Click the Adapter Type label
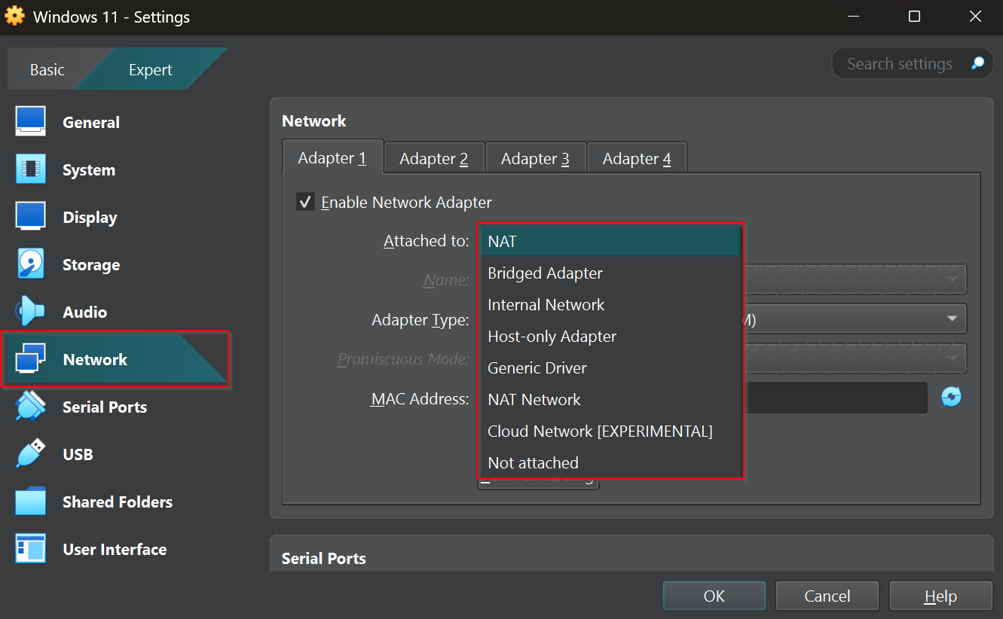 [x=420, y=319]
